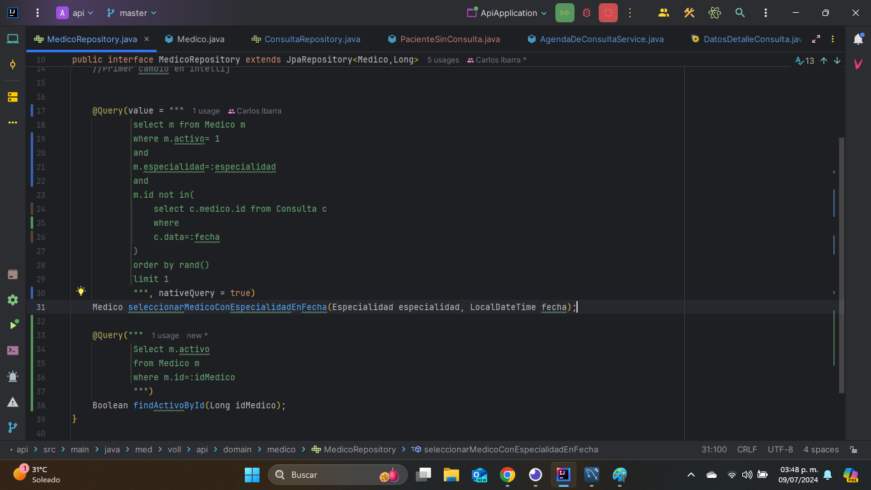Open Google Chrome from the taskbar

click(508, 475)
